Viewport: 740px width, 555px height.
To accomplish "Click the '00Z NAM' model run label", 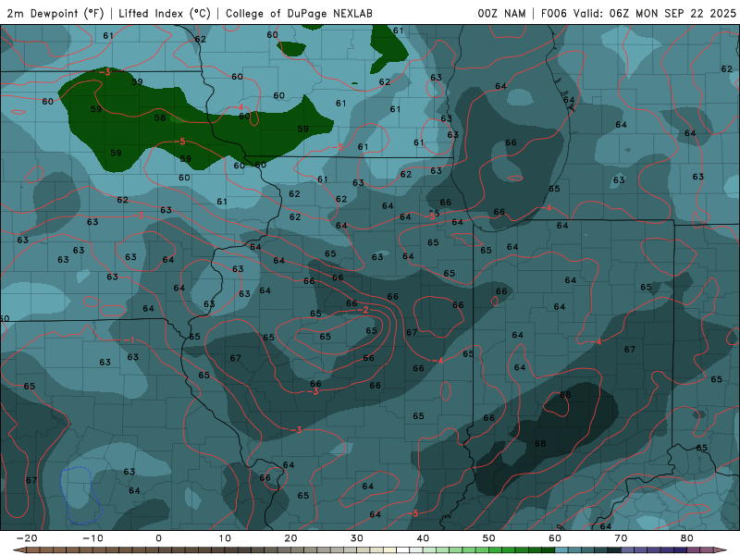I will coord(501,13).
